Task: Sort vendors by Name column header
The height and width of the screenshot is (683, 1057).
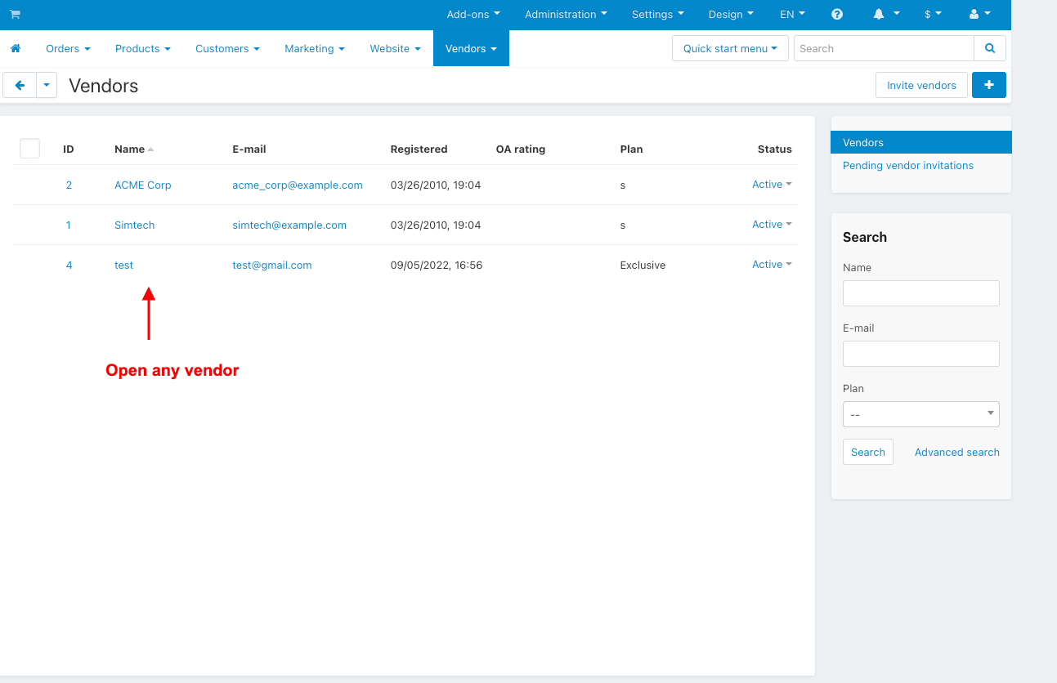Action: pyautogui.click(x=130, y=150)
